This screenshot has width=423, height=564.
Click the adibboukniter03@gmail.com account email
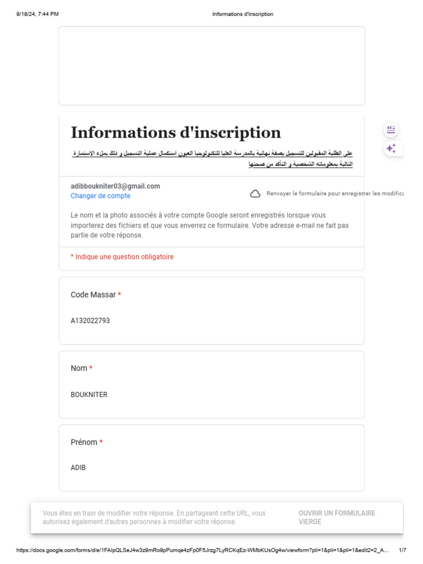click(115, 186)
